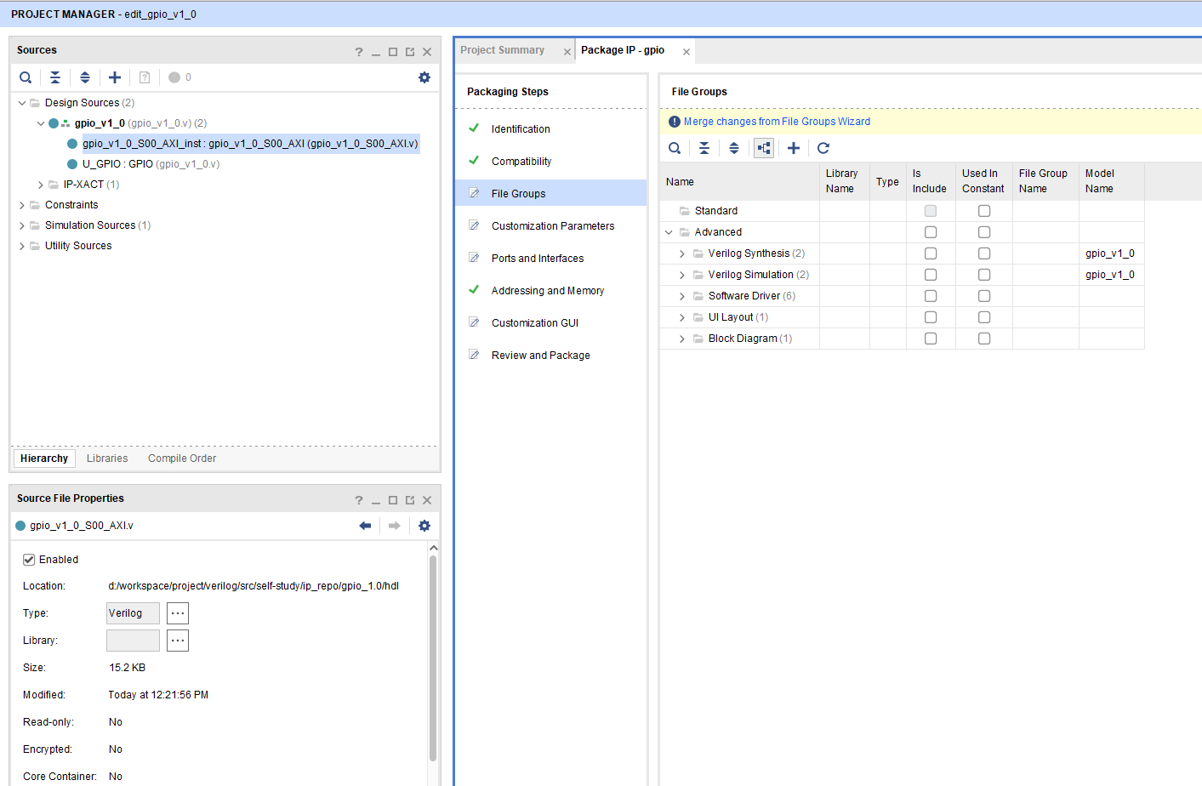Click the Add Sources plus icon
Screen dimensions: 1202x786
tap(115, 77)
